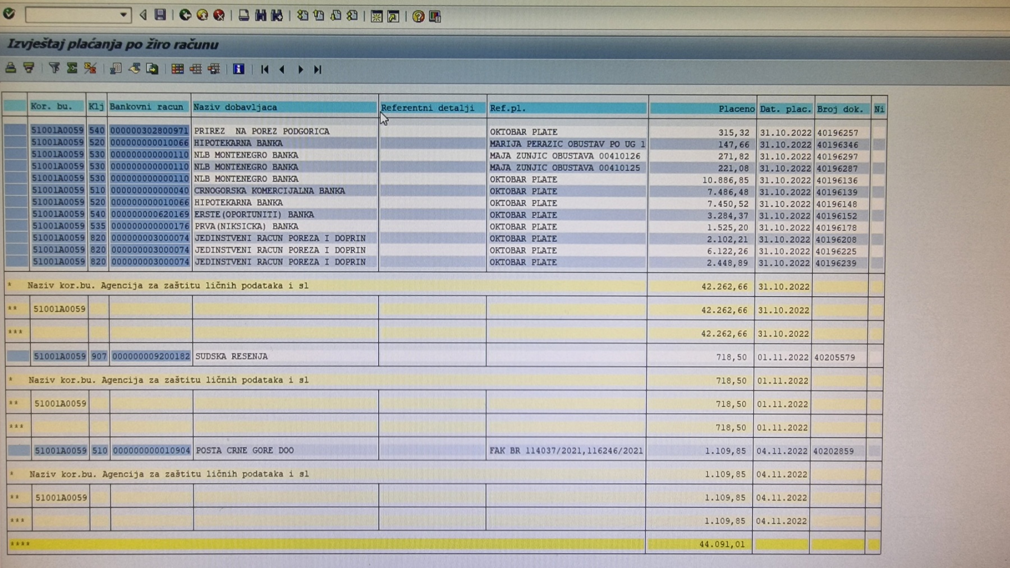Click the green Enter checkmark icon
Image resolution: width=1010 pixels, height=568 pixels.
[x=9, y=14]
